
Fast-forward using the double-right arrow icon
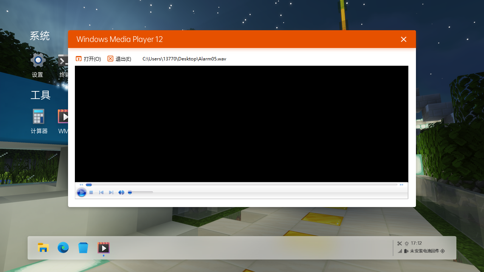402,185
